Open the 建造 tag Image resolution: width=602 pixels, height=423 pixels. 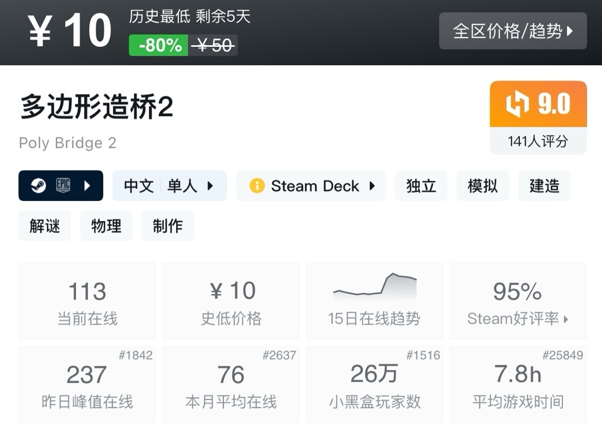[544, 186]
